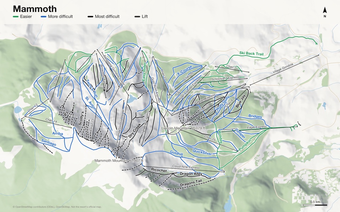
Task: Click the 'Goldhill' trail label
Action: coord(176,153)
